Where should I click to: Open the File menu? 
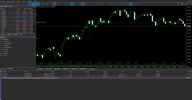4,1
